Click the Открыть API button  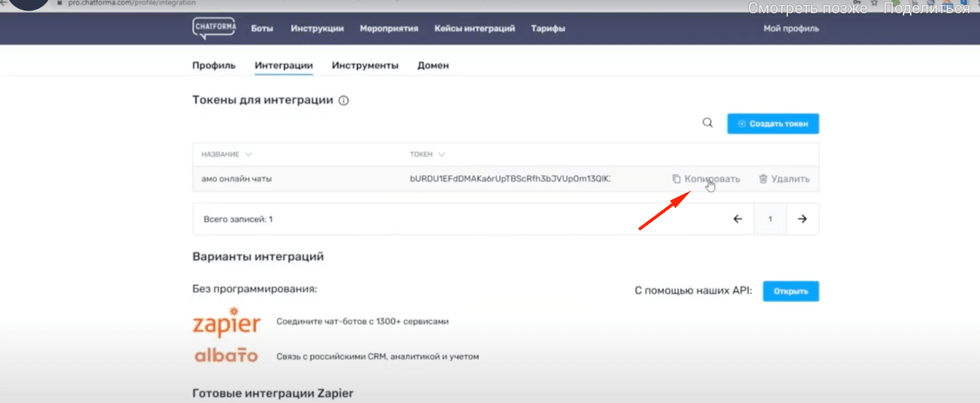coord(791,291)
